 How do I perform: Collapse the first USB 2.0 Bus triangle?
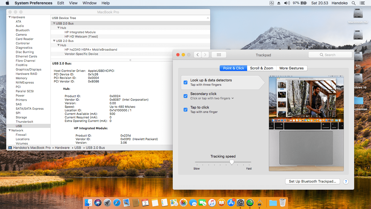pyautogui.click(x=54, y=23)
